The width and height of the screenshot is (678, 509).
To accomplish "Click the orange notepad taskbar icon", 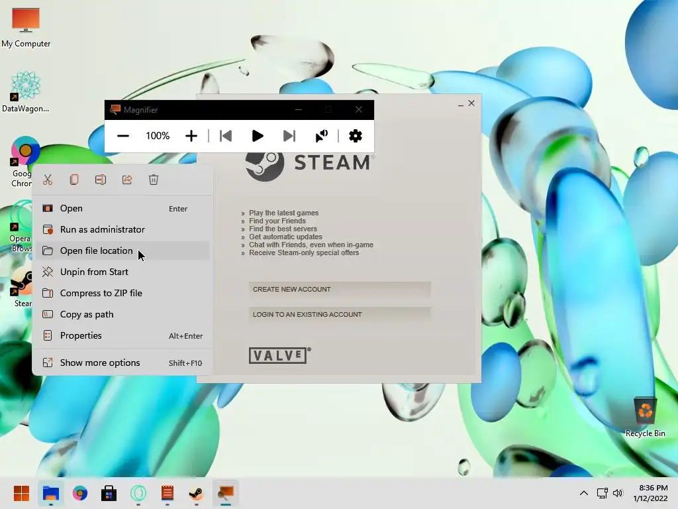I will pos(168,493).
